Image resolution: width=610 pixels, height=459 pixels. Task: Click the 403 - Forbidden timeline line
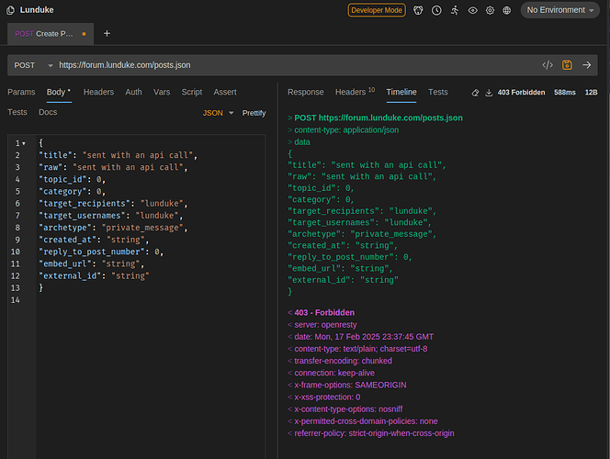click(x=321, y=312)
